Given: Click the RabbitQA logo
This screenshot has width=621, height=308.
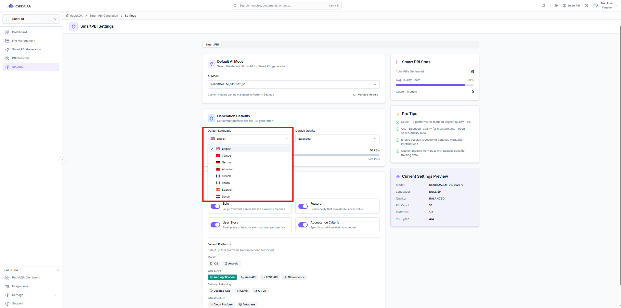Looking at the screenshot, I should (x=19, y=6).
